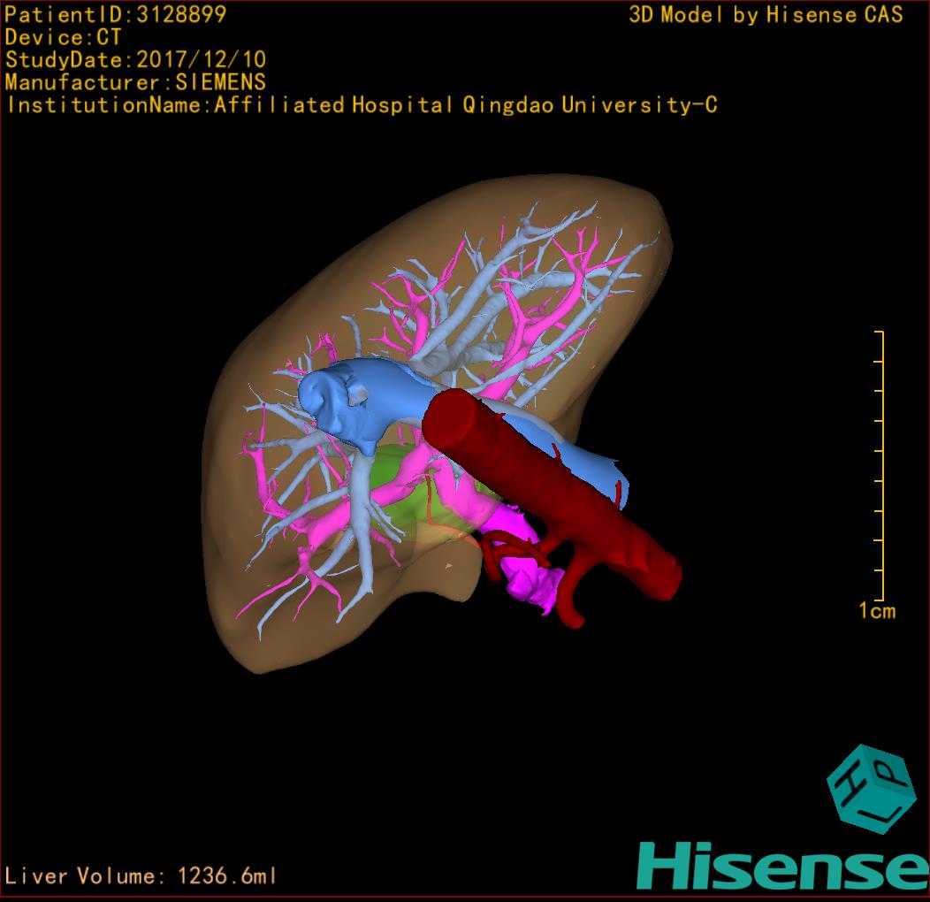Click the Device:CT label
Image resolution: width=930 pixels, height=902 pixels.
point(63,37)
